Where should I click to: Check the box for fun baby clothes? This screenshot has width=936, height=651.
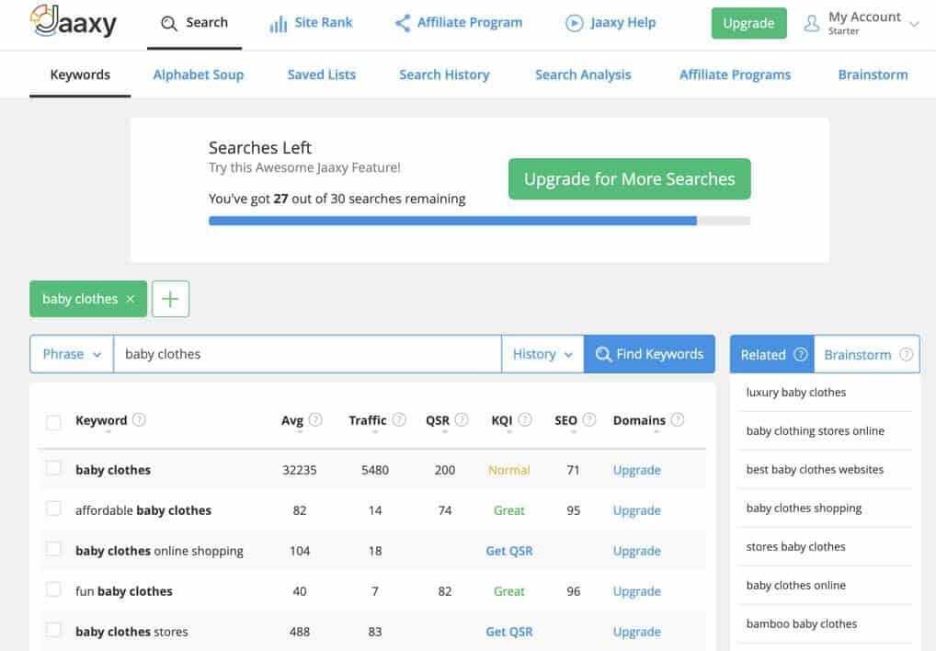point(53,589)
